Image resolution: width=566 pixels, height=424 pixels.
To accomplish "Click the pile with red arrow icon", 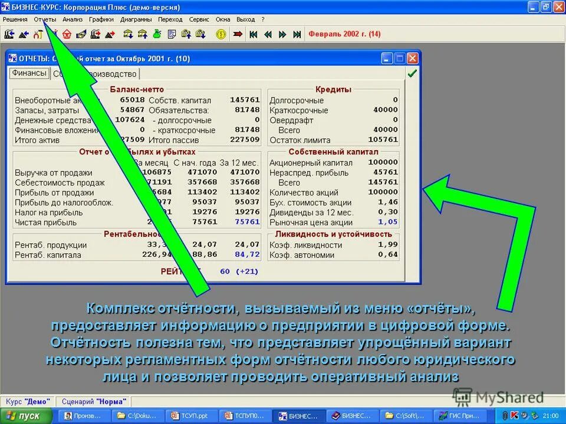I will click(110, 34).
